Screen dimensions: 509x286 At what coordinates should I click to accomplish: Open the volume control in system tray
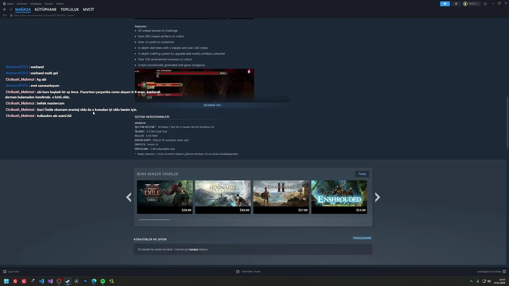tap(489, 281)
